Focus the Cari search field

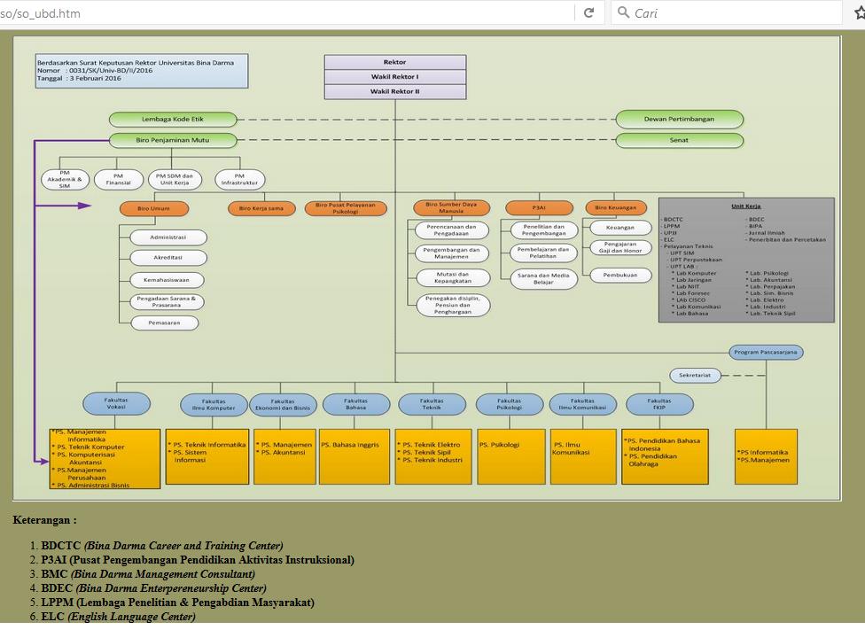(x=727, y=12)
